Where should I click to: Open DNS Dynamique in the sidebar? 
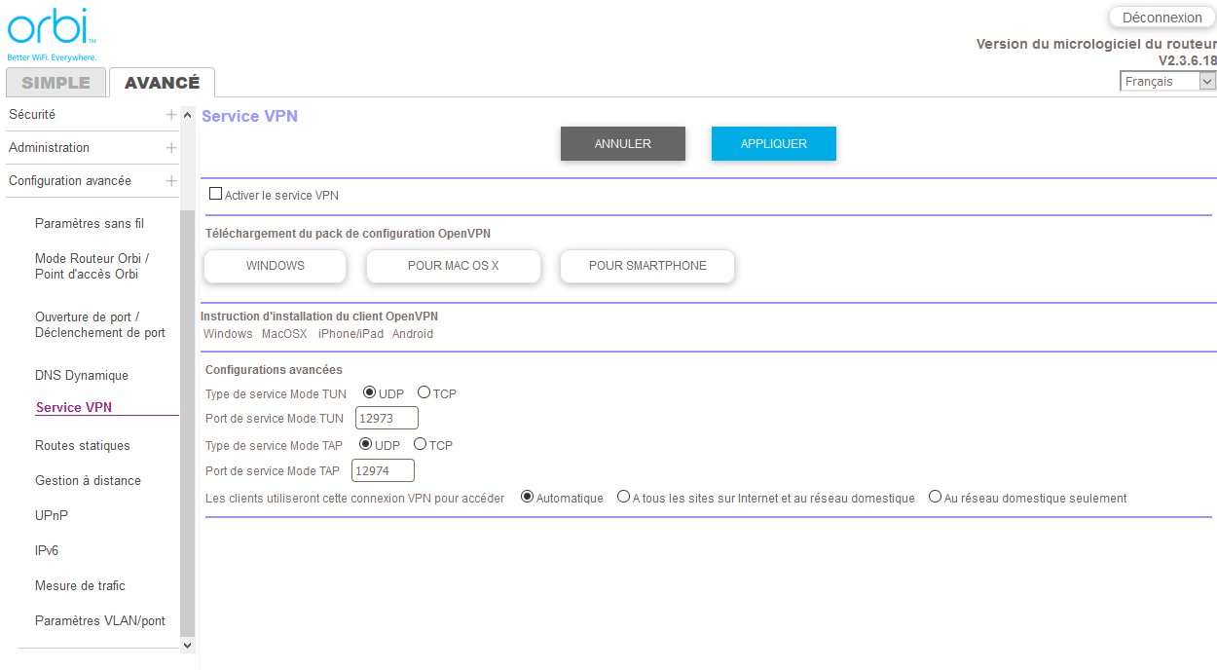click(82, 376)
